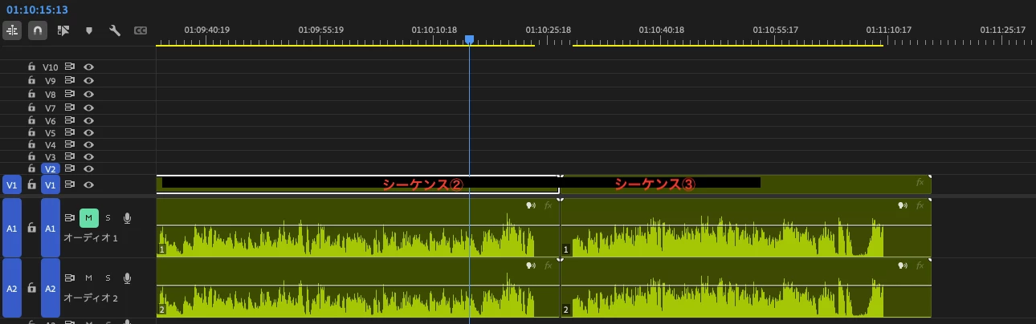Viewport: 1036px width, 324px height.
Task: Click the playhead timecode 01:10:15:13
Action: [x=37, y=10]
